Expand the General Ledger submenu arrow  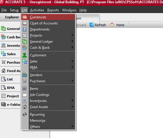pos(73,41)
